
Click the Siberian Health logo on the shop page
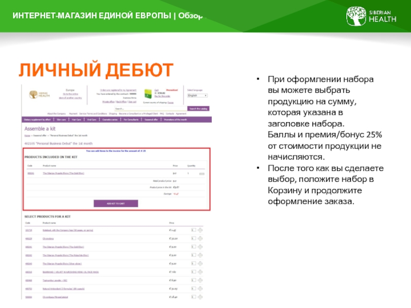[40, 94]
